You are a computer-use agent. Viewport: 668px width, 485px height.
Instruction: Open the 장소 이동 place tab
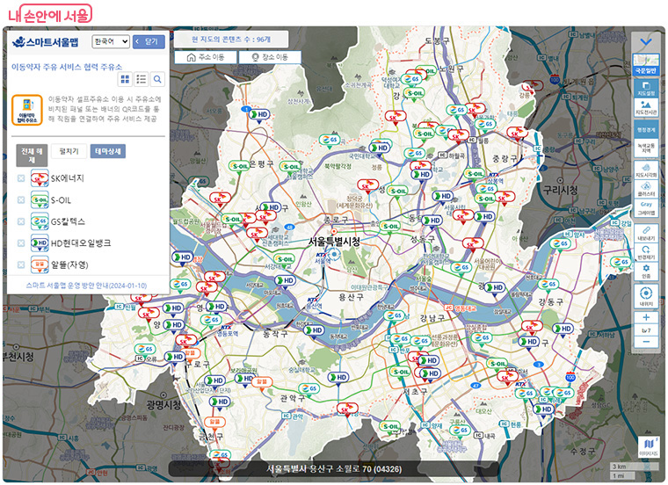pos(270,57)
